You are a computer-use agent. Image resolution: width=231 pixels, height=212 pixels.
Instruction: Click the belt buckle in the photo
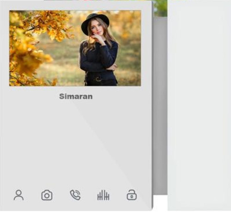(x=98, y=79)
